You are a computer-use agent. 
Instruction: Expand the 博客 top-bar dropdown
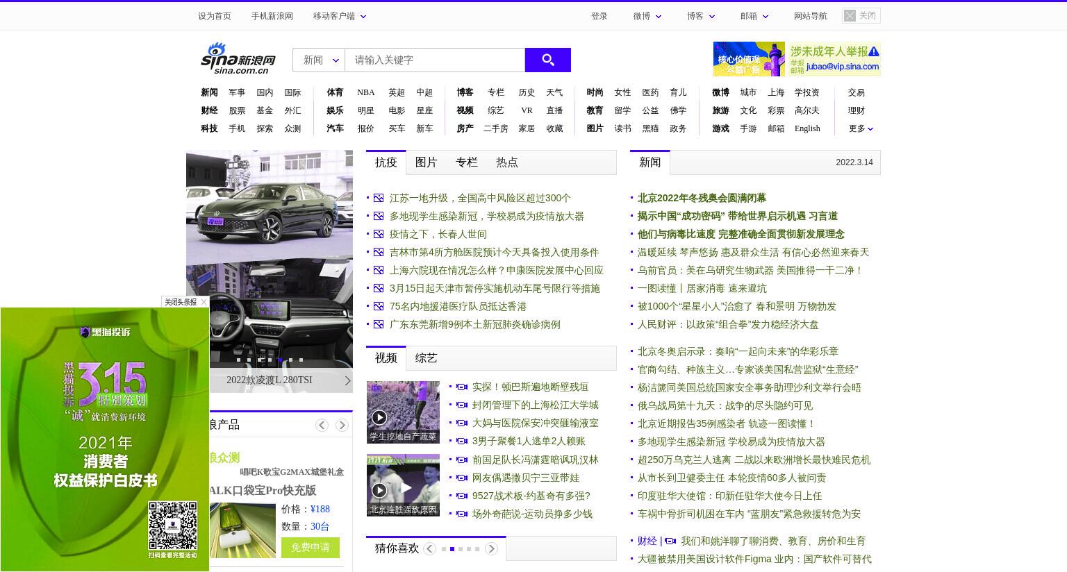701,16
